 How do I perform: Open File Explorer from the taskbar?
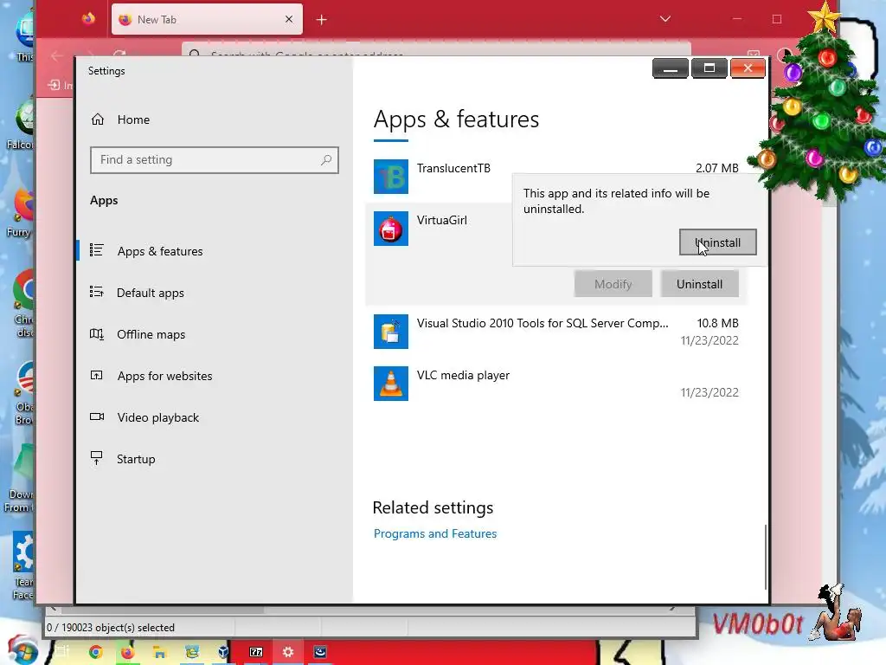tap(160, 652)
